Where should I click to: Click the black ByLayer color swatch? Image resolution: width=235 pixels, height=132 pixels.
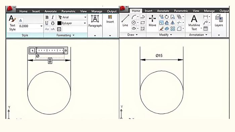tap(59, 23)
